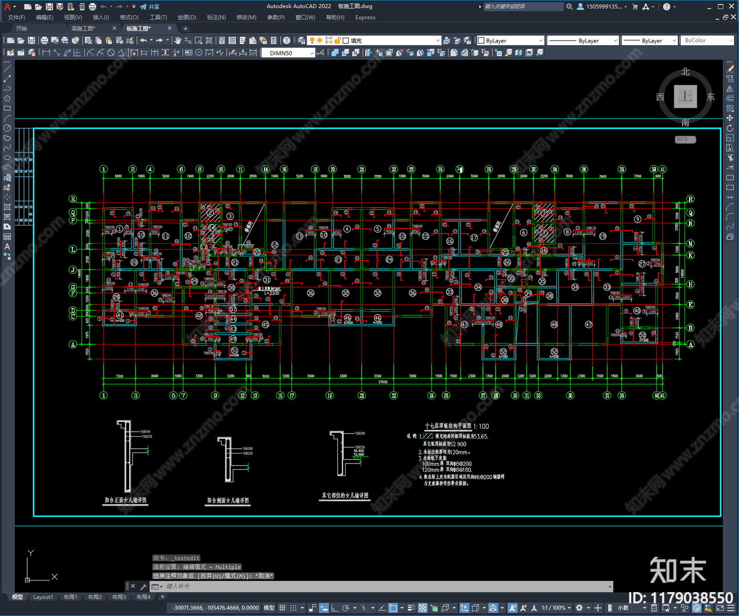This screenshot has height=616, width=739.
Task: Open the annotation scale 1:1 / 100% dropdown
Action: [x=557, y=608]
